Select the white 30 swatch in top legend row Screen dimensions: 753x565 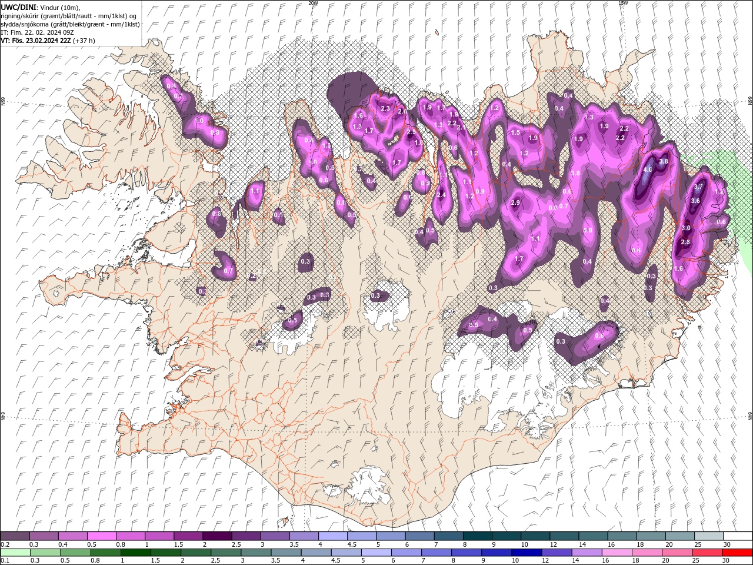[738, 536]
